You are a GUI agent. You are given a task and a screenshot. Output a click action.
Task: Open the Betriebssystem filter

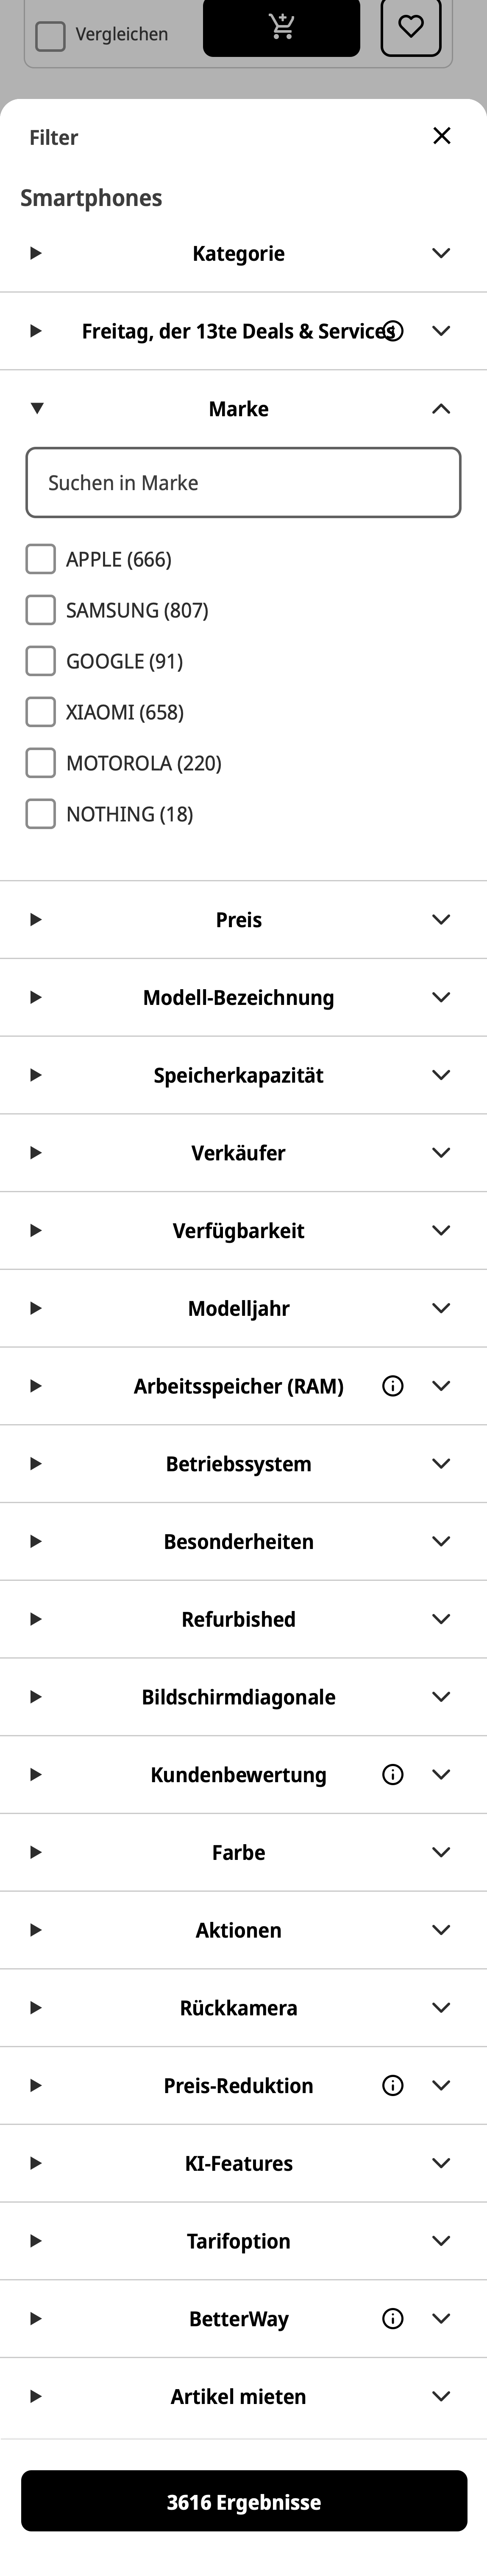coord(239,1463)
